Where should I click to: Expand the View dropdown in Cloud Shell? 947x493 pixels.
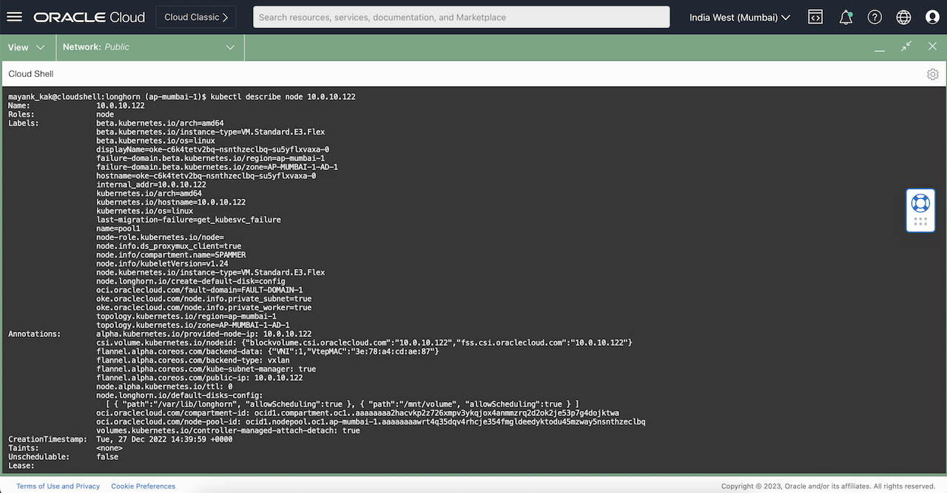[27, 47]
